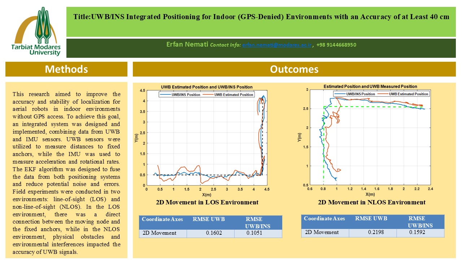This screenshot has height=260, width=462.
Task: Select the 0.1051 RMSE UWB/INS cell
Action: (x=258, y=233)
